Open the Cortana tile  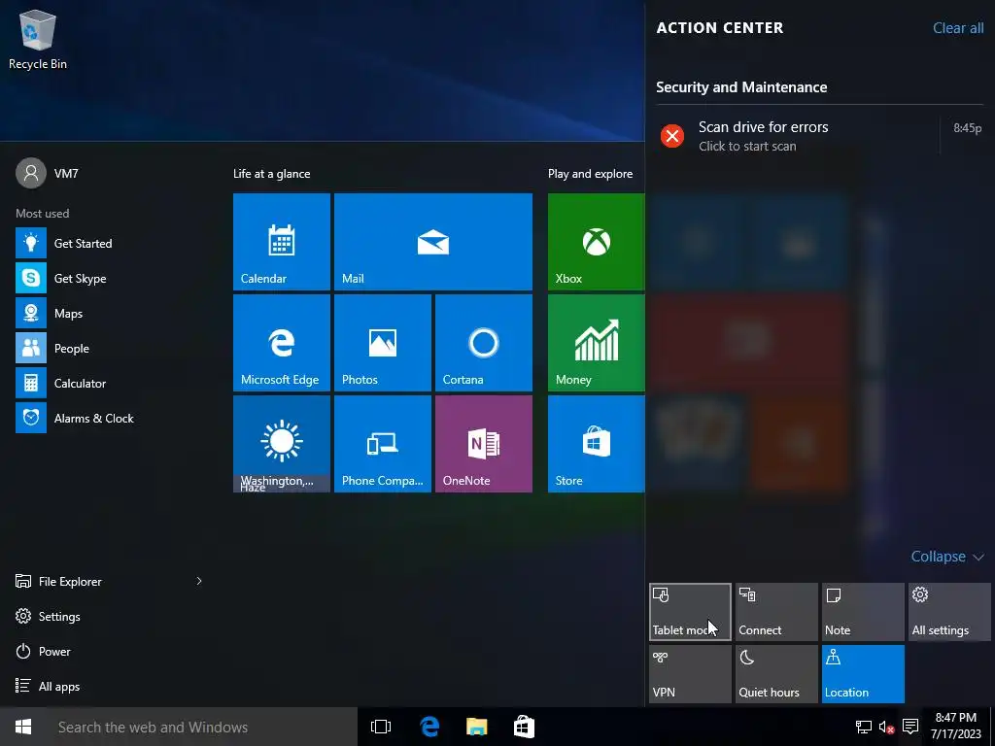[484, 343]
